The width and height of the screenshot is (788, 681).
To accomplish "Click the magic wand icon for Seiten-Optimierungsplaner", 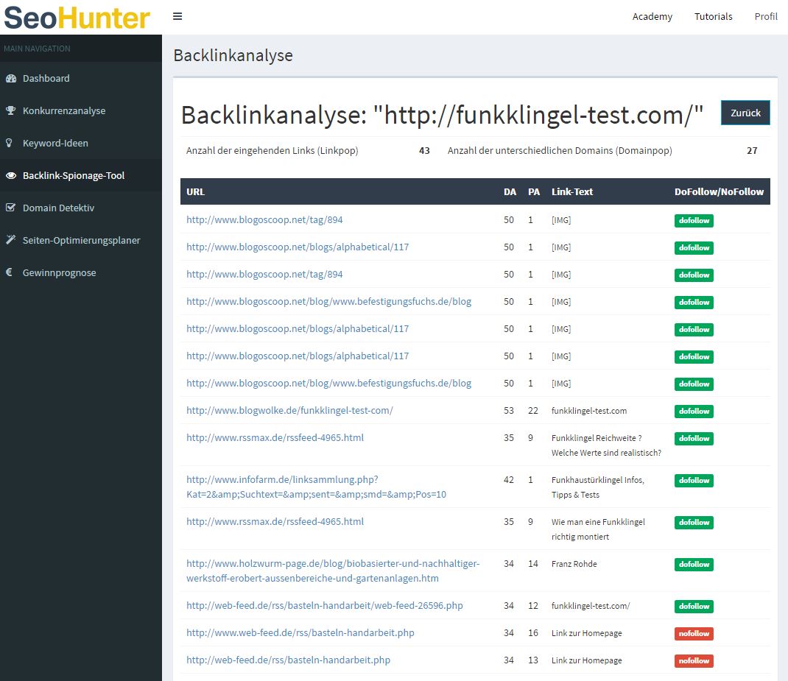I will pos(10,240).
